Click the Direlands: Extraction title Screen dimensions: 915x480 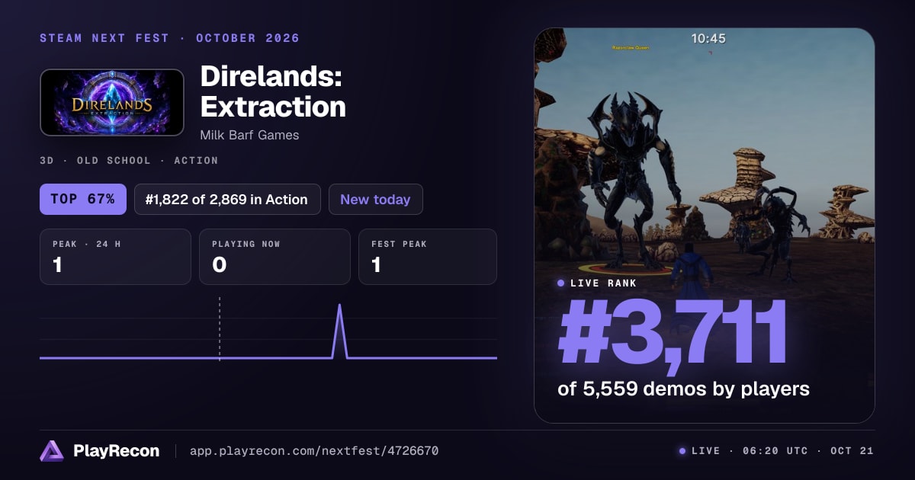[273, 91]
